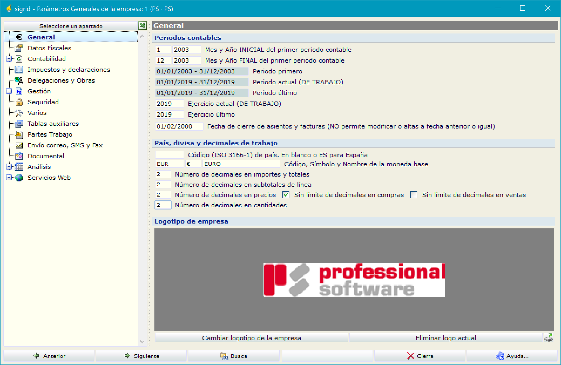
Task: Open the Delegaciones y Obras section
Action: tap(61, 80)
